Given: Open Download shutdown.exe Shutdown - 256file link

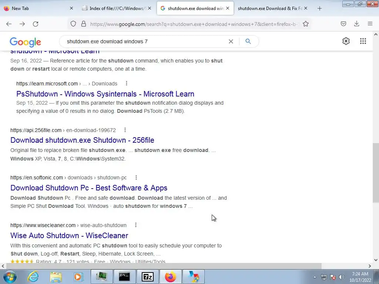Looking at the screenshot, I should (x=82, y=140).
